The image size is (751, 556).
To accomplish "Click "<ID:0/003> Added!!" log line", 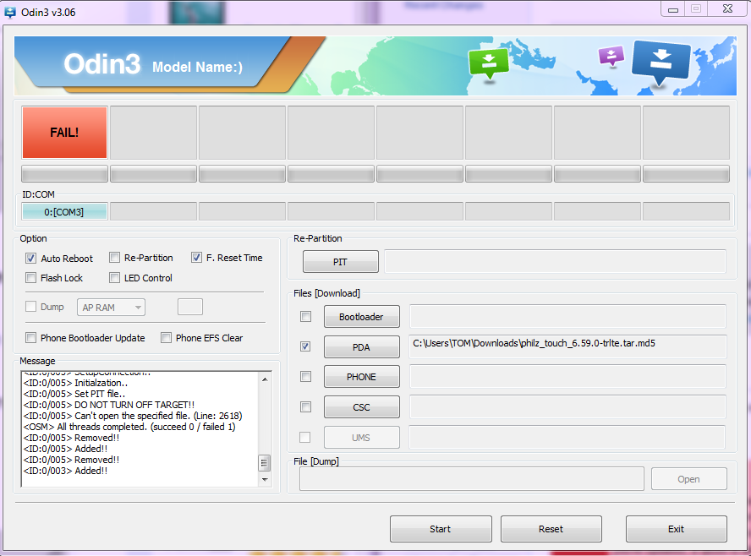I will [66, 471].
